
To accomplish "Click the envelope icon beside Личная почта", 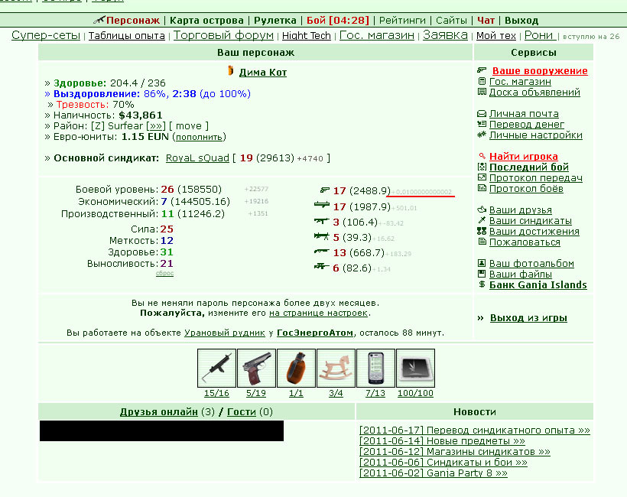I will pos(482,114).
